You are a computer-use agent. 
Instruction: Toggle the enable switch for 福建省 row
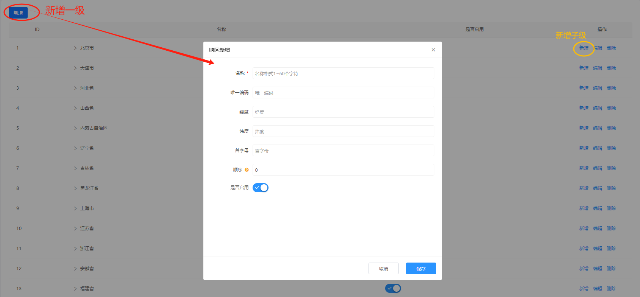click(393, 288)
